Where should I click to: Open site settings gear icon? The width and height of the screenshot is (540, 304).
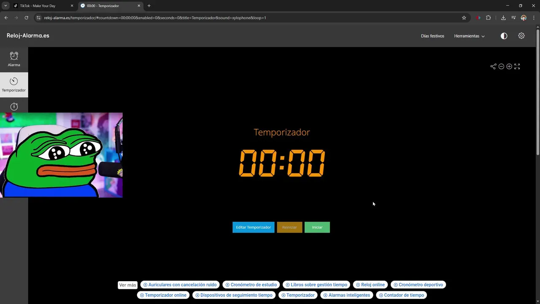[x=521, y=36]
